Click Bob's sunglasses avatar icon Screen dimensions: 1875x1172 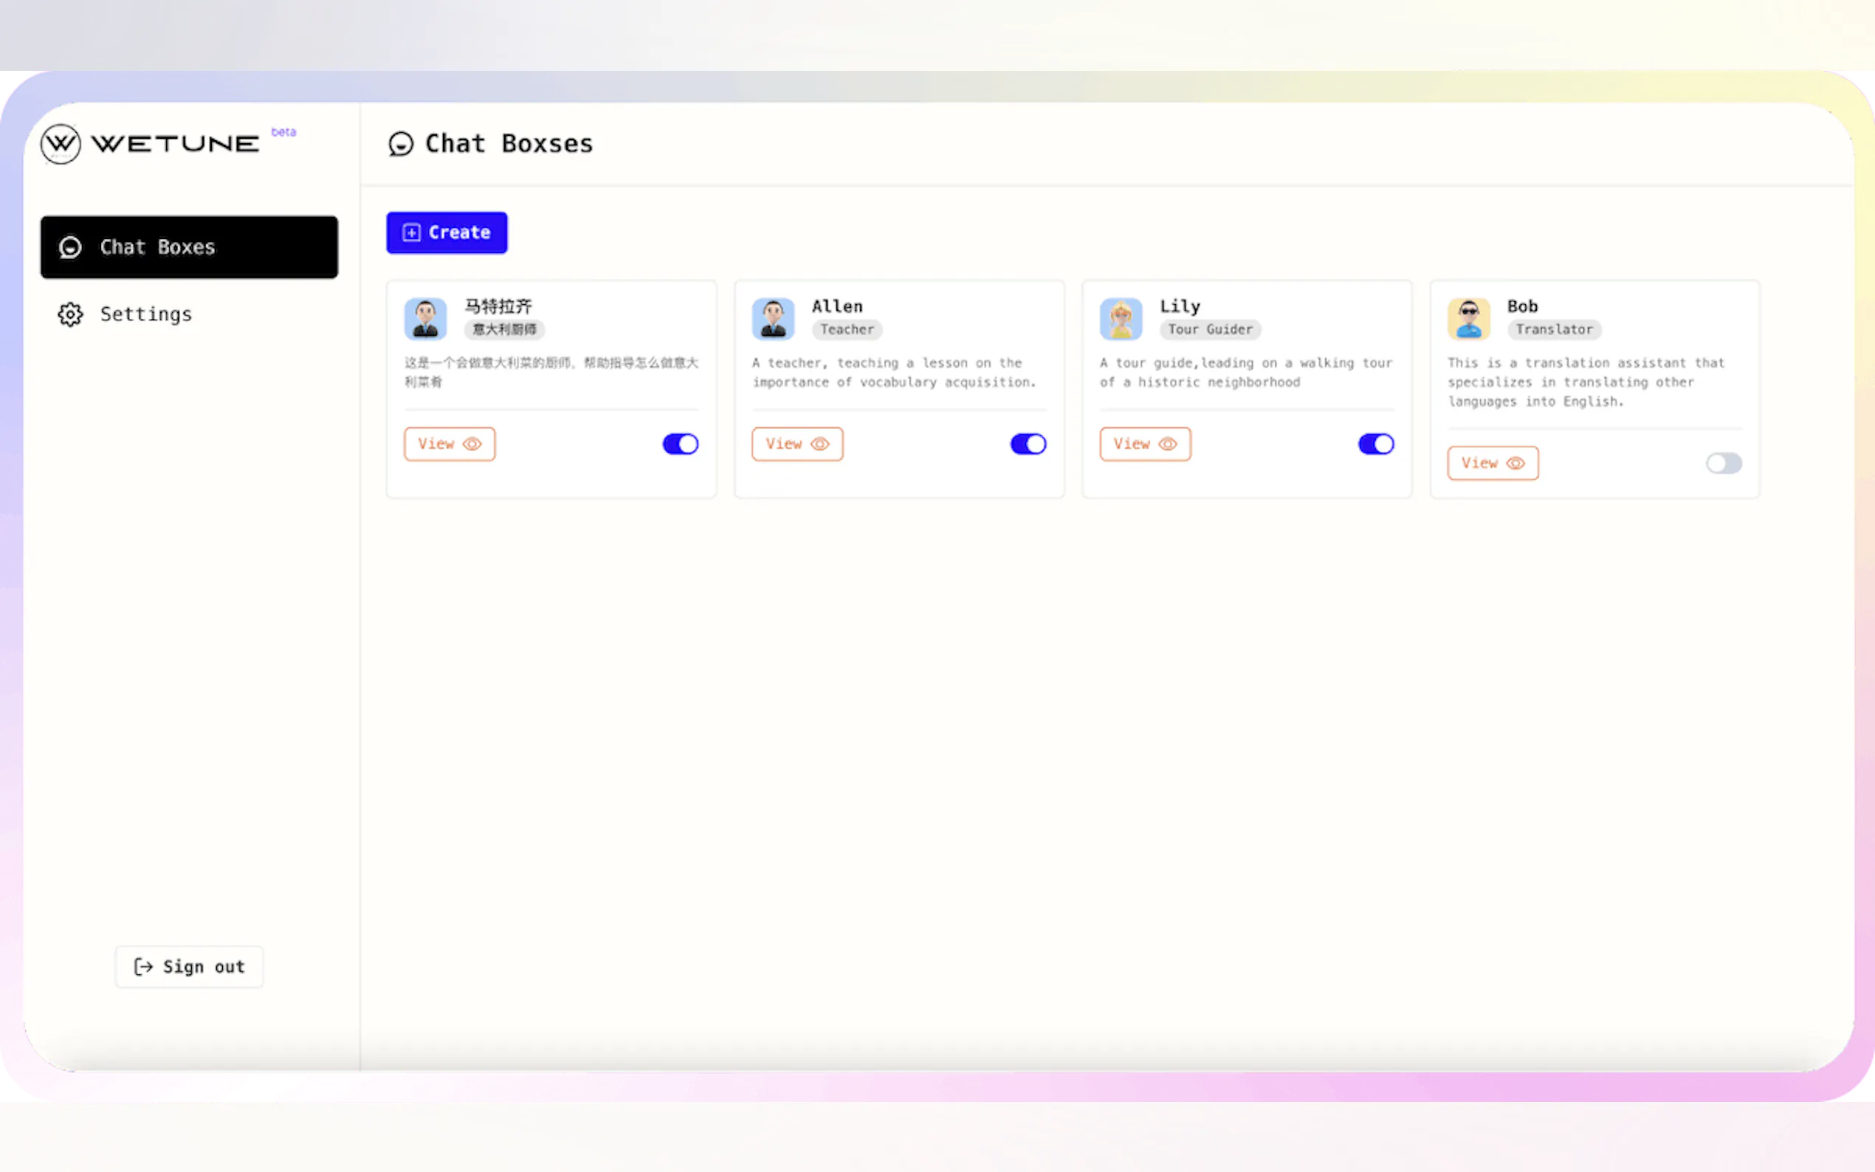tap(1468, 319)
